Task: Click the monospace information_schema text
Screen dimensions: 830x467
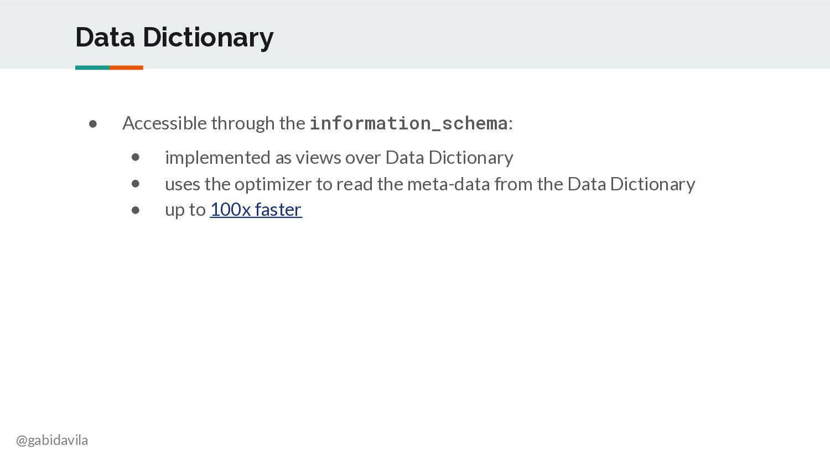Action: click(x=408, y=123)
